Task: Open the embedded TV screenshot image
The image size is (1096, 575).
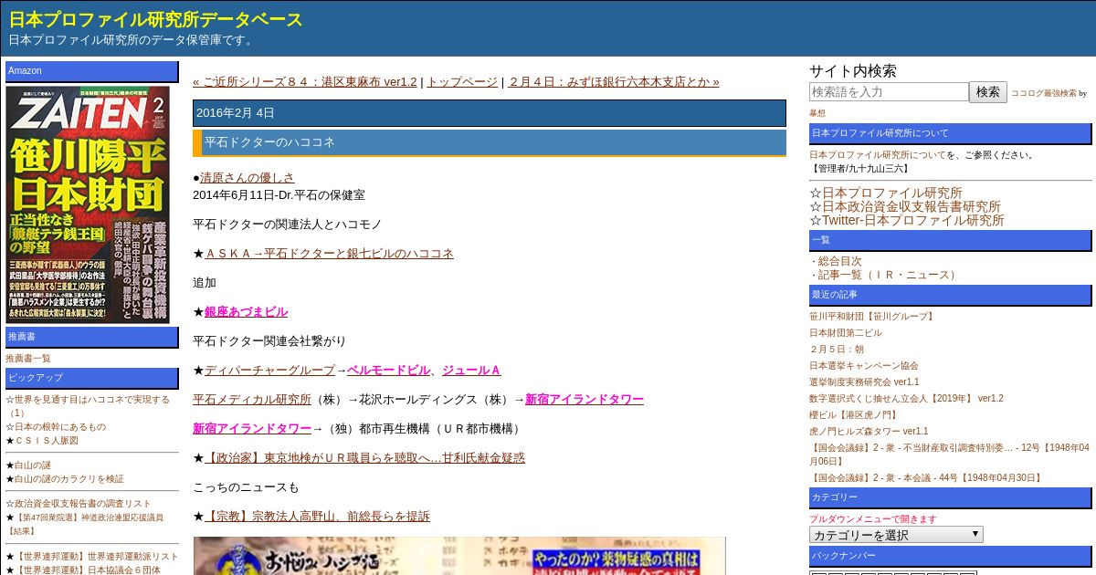Action: 459,556
